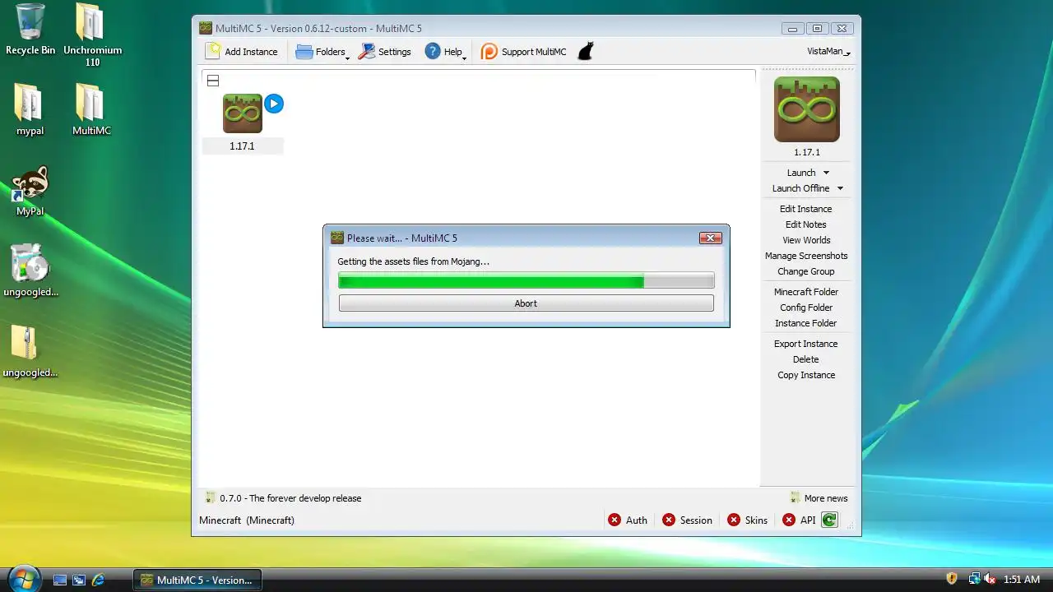This screenshot has height=592, width=1053.
Task: Expand the Launch Offline dropdown arrow
Action: (x=840, y=188)
